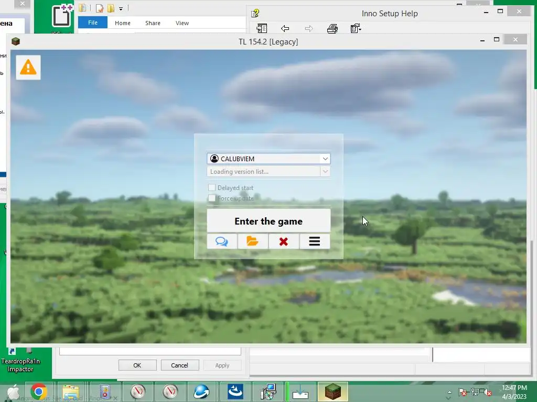The height and width of the screenshot is (402, 537).
Task: Open the Apple logo start button
Action: tap(13, 392)
